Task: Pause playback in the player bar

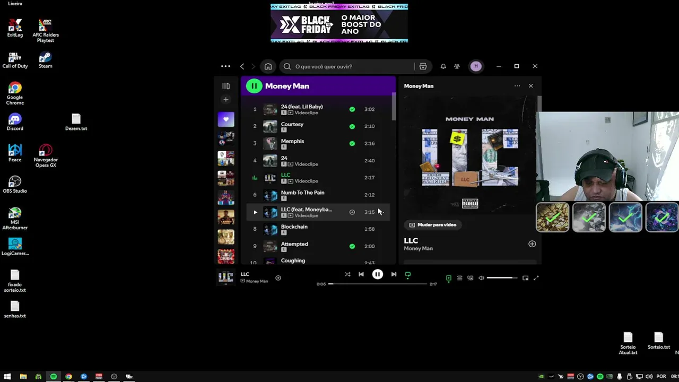Action: click(377, 274)
